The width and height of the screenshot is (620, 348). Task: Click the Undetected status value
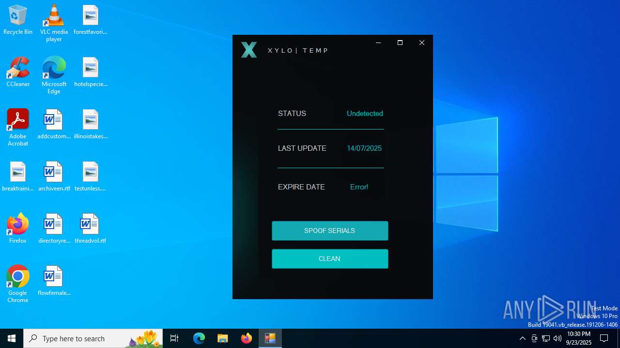pyautogui.click(x=365, y=114)
